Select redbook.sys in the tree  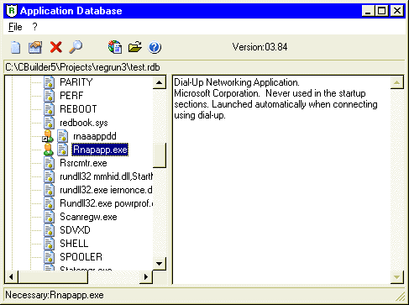tap(84, 123)
